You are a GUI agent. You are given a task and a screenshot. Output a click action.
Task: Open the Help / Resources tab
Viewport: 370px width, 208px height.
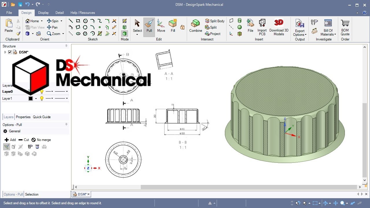click(x=83, y=13)
